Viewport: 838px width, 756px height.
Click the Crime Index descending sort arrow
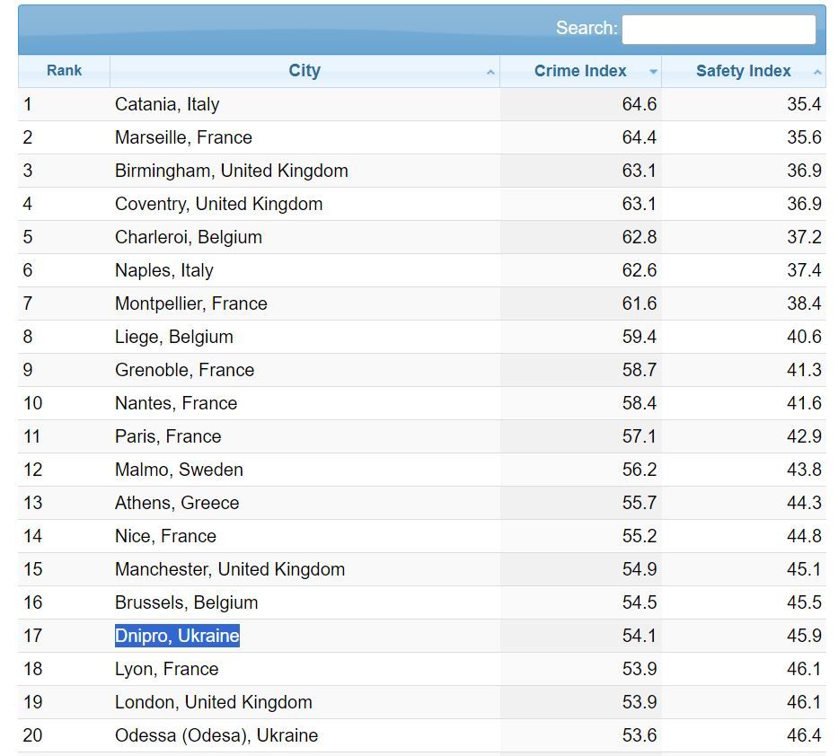click(x=653, y=72)
